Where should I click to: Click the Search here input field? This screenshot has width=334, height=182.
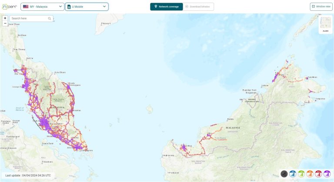pyautogui.click(x=29, y=19)
